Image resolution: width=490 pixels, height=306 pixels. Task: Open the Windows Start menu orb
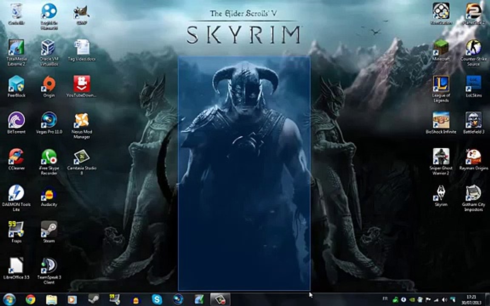[9, 299]
